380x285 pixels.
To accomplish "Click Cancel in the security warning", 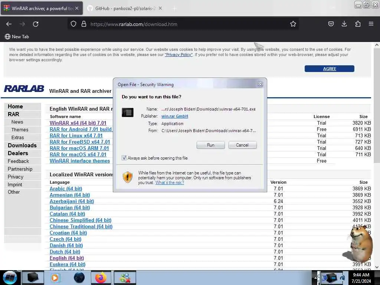I will pos(242,145).
